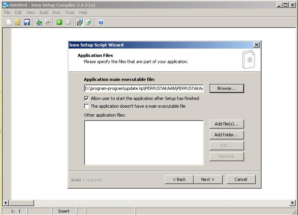The width and height of the screenshot is (298, 215).
Task: Click the 'Application main executable file:' label
Action: [x=119, y=79]
